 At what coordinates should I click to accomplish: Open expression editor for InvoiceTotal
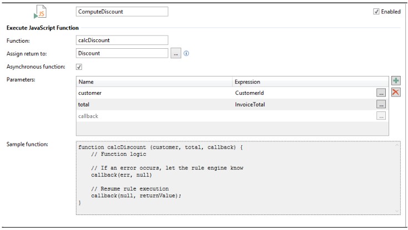pos(381,104)
